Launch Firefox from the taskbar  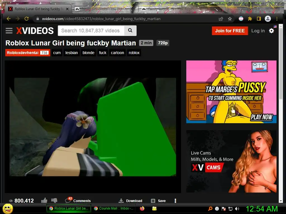click(142, 208)
